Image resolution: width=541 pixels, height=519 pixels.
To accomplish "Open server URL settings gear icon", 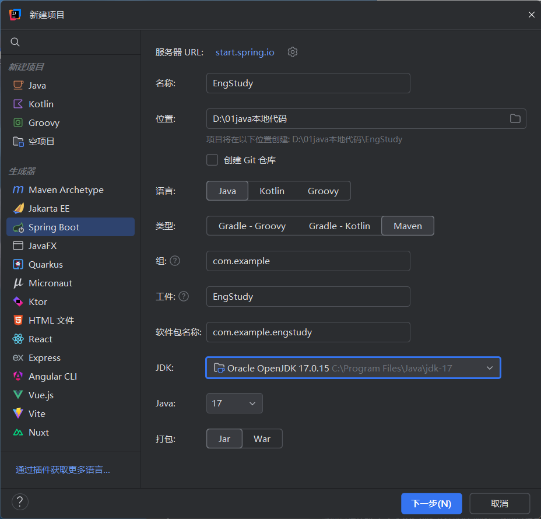I will (293, 52).
